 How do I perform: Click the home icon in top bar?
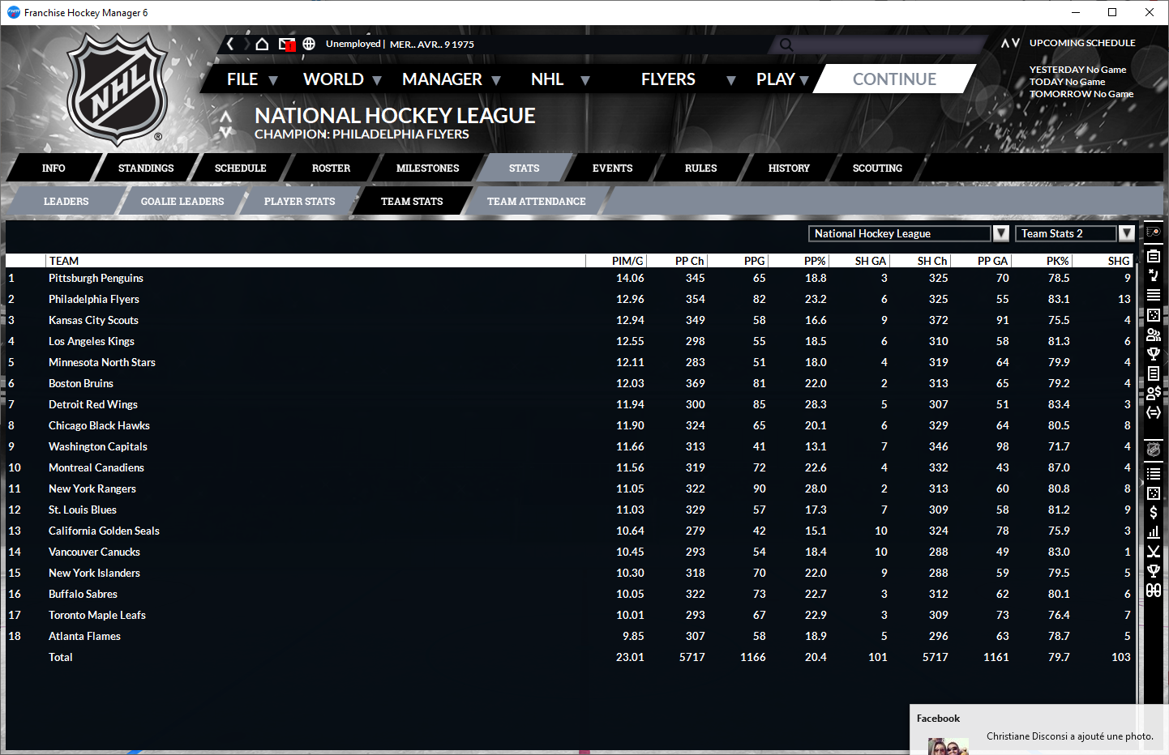click(262, 44)
